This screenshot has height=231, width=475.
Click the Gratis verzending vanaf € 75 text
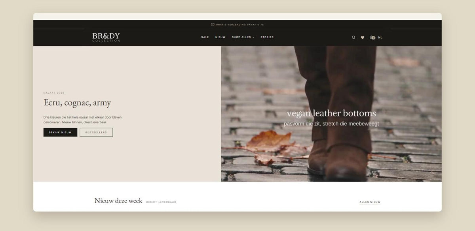coord(240,24)
